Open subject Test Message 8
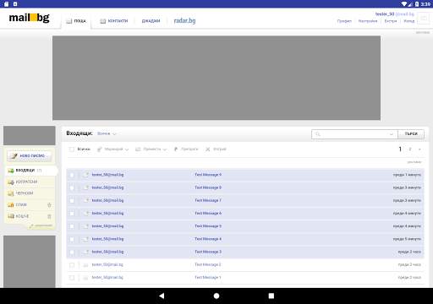433x304 pixels. [208, 187]
